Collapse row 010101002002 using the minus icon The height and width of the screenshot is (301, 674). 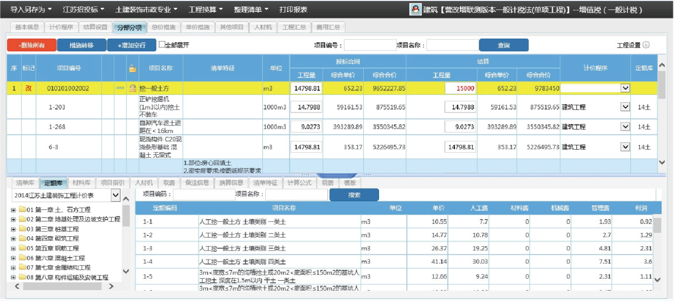click(120, 88)
